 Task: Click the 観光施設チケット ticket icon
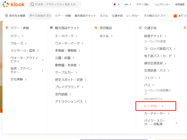pos(51,28)
